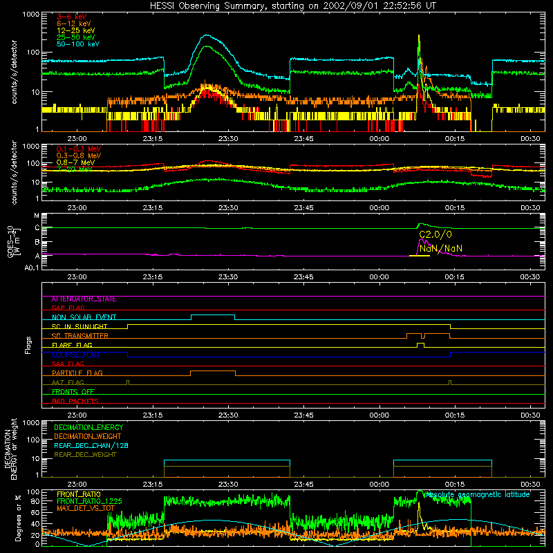The height and width of the screenshot is (553, 553).
Task: Select the Degrees or % axis title
Action: point(19,518)
